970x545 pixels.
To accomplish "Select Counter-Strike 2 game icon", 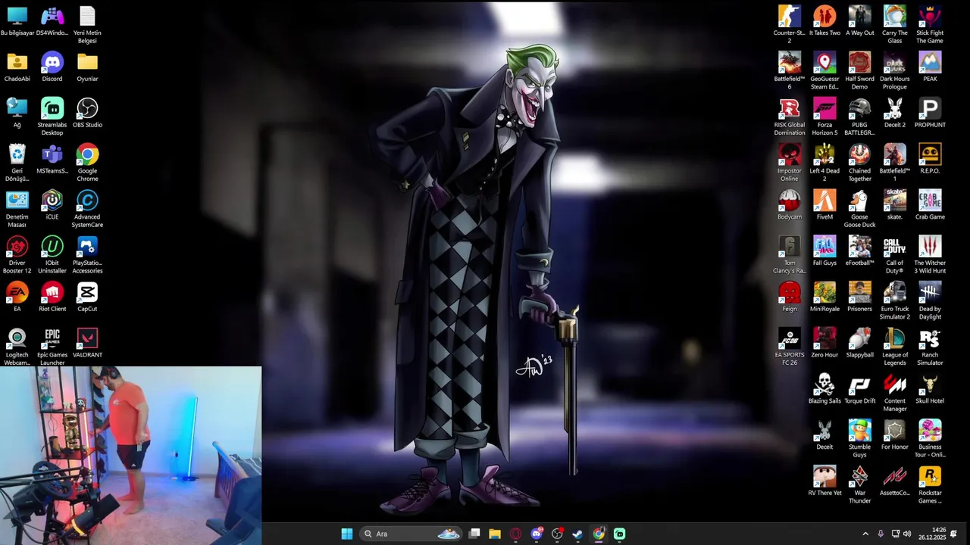I will tap(790, 25).
